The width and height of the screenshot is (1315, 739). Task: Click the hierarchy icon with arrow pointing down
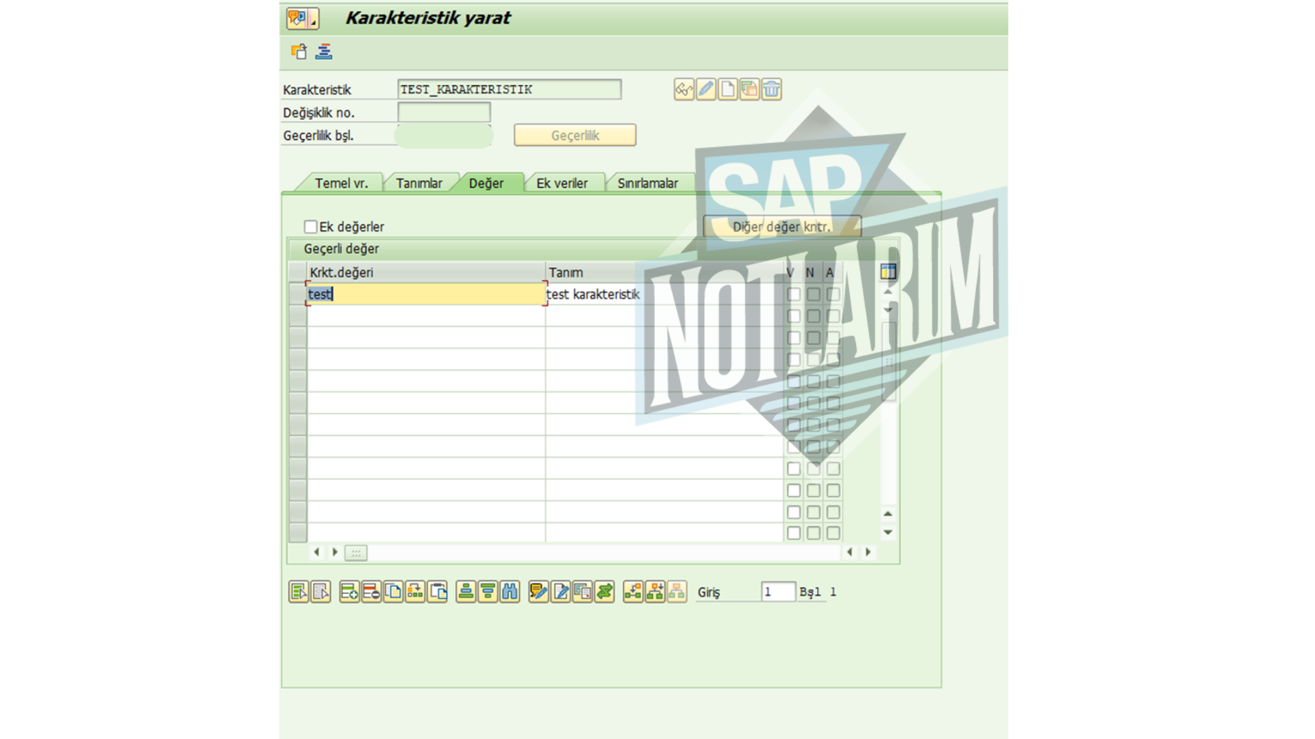click(655, 592)
